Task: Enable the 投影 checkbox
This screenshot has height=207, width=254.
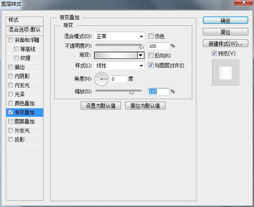Action: [10, 140]
